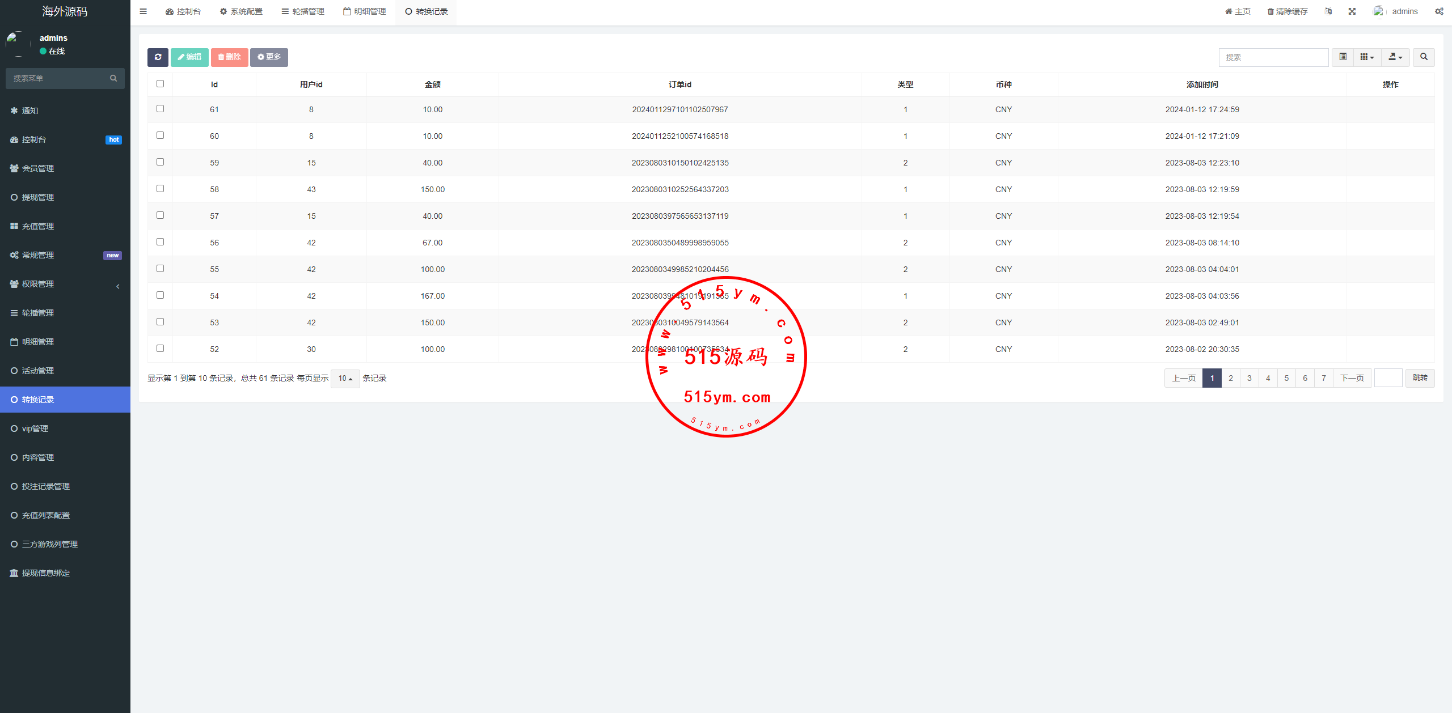Viewport: 1452px width, 713px height.
Task: Check the select-all header checkbox
Action: tap(161, 84)
